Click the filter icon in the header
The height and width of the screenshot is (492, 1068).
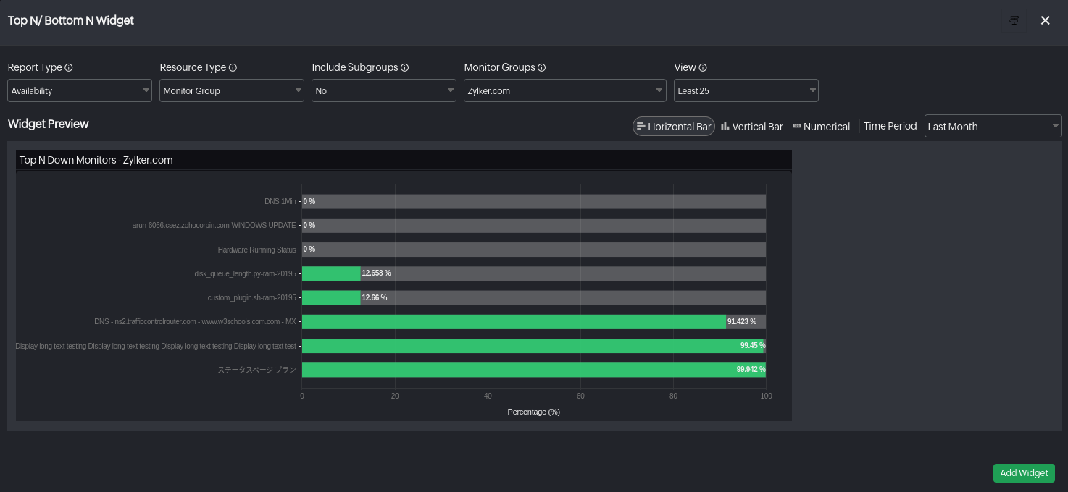pos(1014,20)
